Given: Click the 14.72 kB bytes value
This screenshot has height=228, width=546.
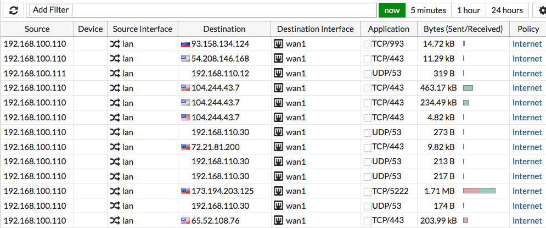Looking at the screenshot, I should 439,44.
